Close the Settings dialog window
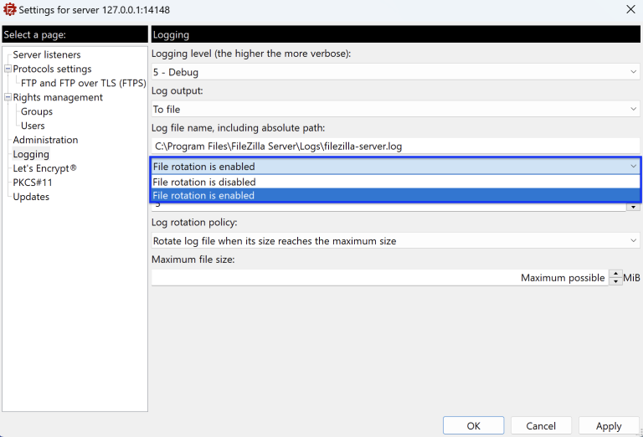 point(630,9)
